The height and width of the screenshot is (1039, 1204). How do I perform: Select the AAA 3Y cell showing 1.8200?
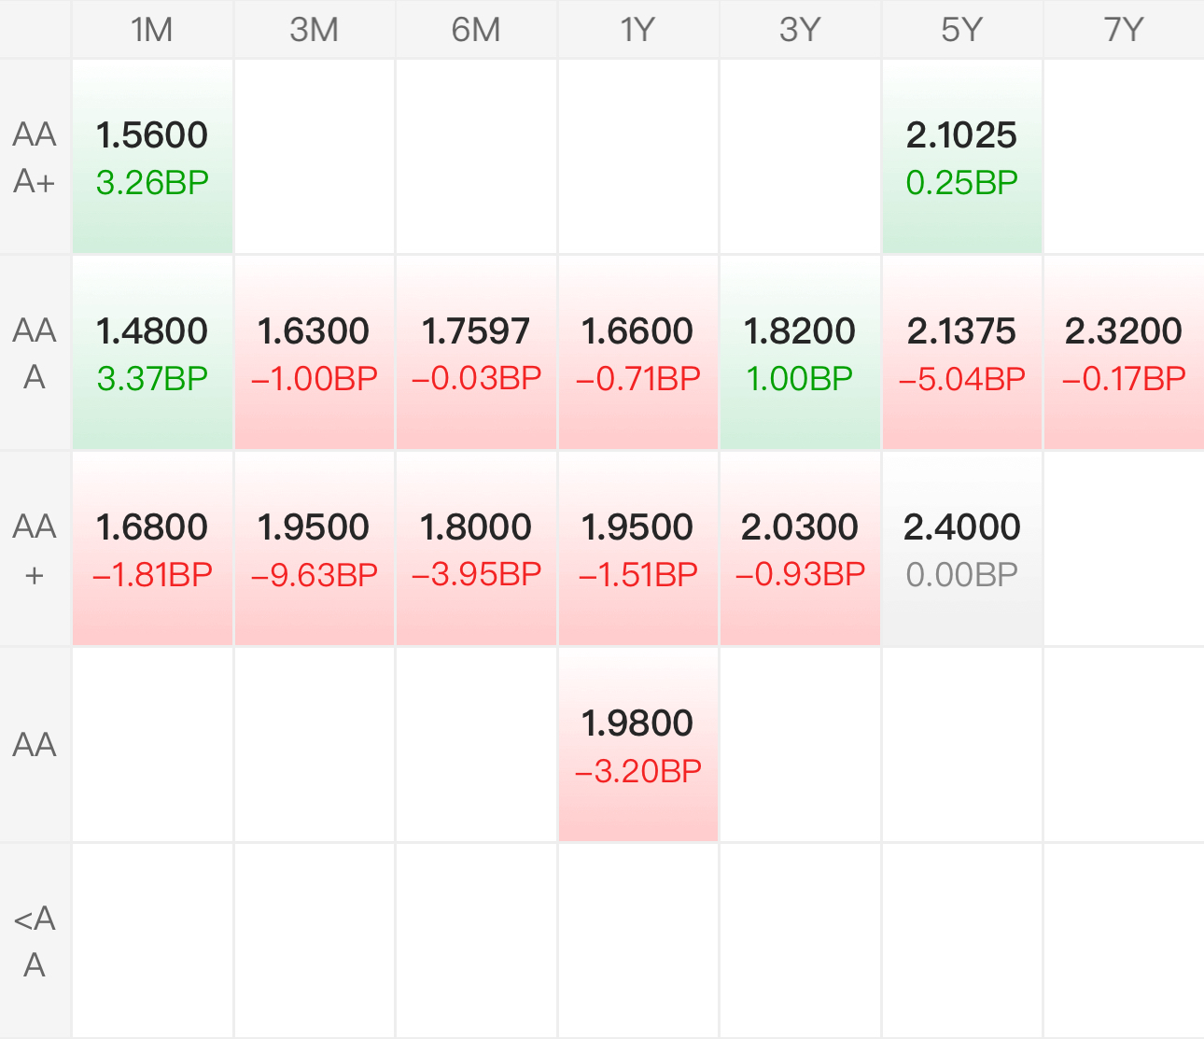[x=800, y=354]
